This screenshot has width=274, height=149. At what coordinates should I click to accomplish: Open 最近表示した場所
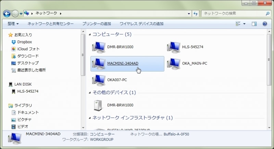(32, 70)
